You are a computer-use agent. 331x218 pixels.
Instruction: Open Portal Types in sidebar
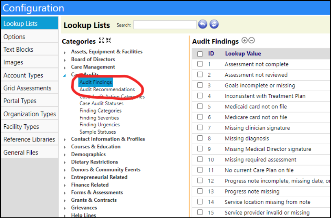coord(30,101)
